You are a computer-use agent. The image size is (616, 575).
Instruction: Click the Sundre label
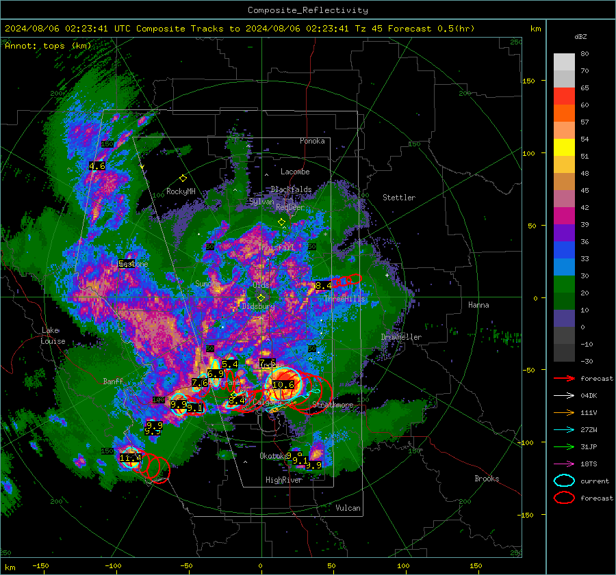pyautogui.click(x=207, y=283)
